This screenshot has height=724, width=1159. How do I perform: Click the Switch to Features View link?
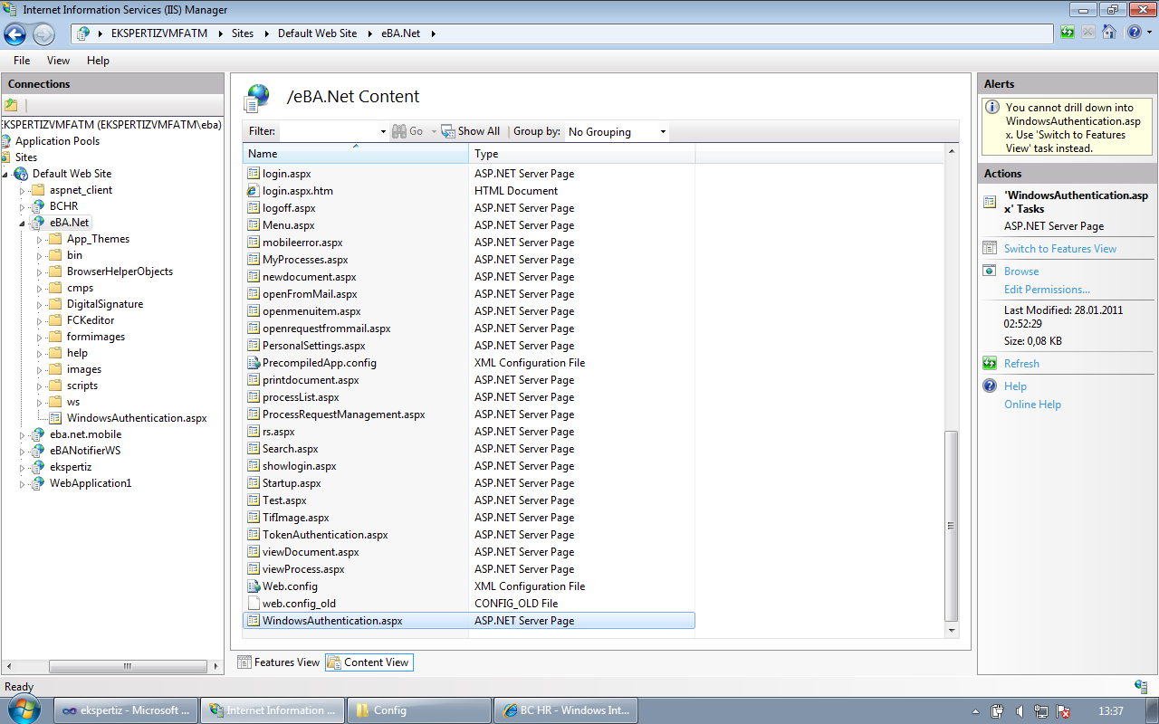coord(1060,249)
